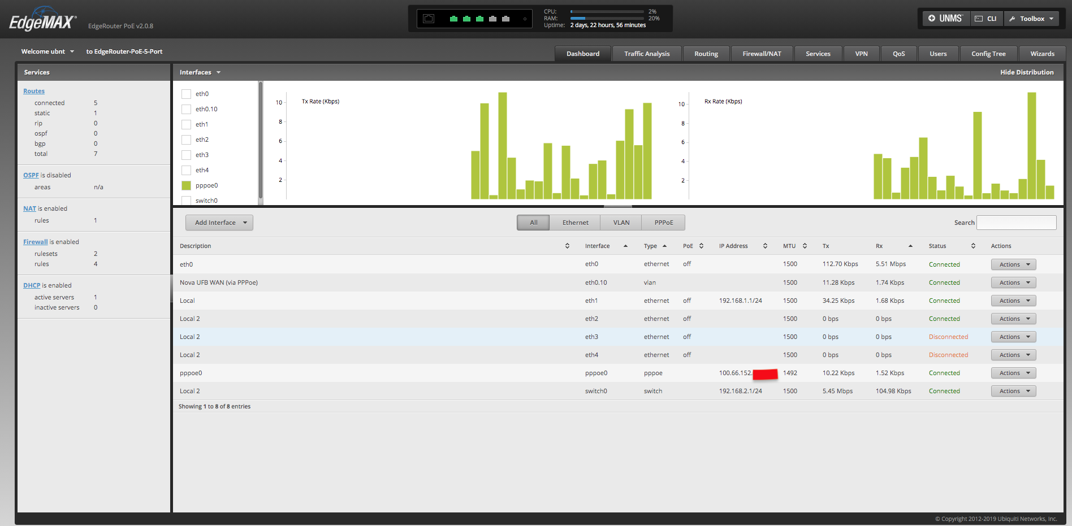Viewport: 1072px width, 526px height.
Task: Sort table by MTU column
Action: (805, 246)
